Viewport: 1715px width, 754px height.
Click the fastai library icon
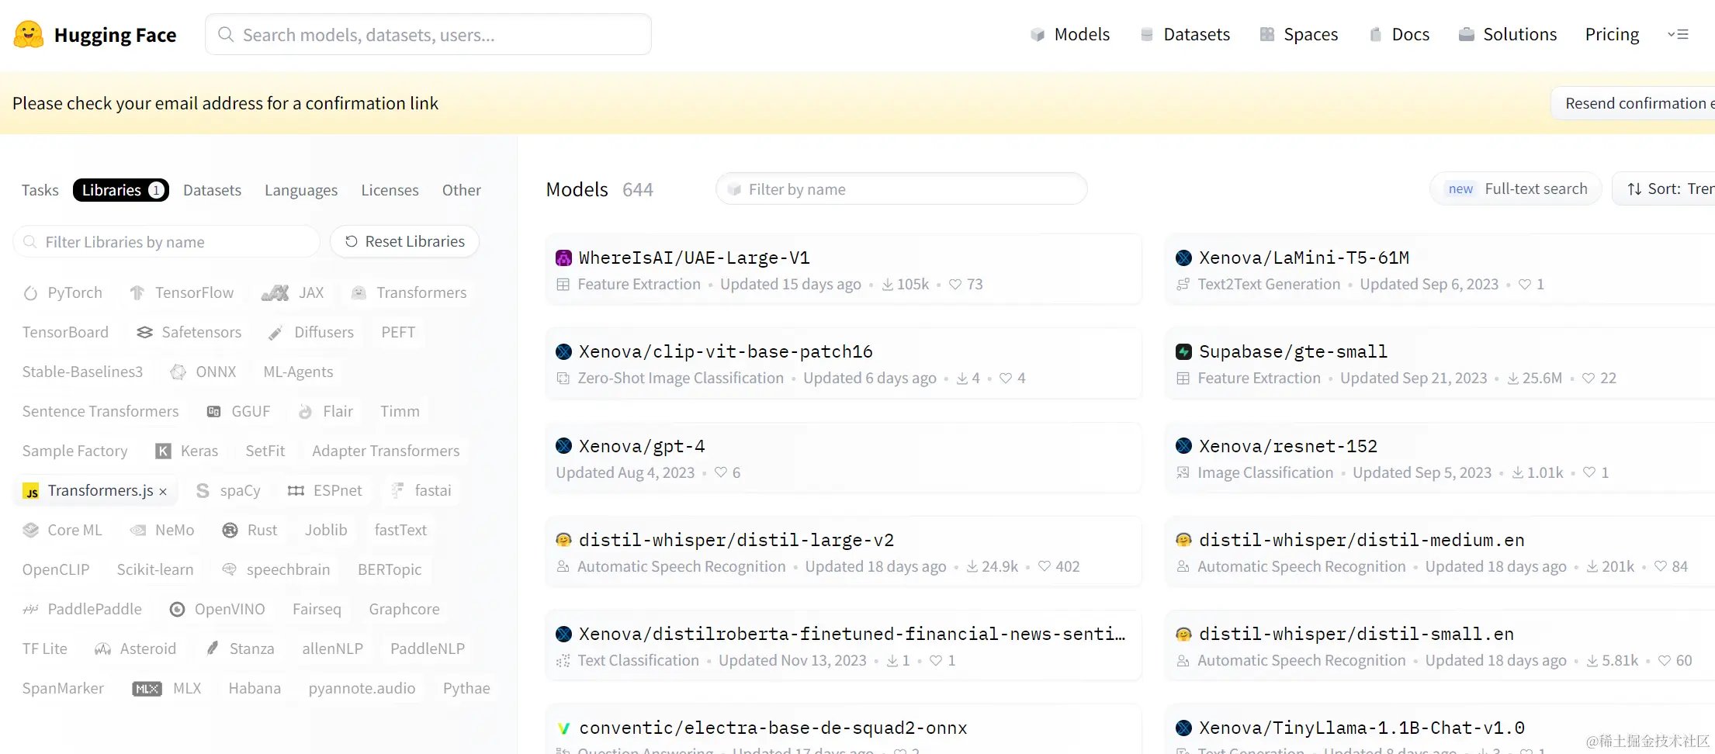pos(397,490)
